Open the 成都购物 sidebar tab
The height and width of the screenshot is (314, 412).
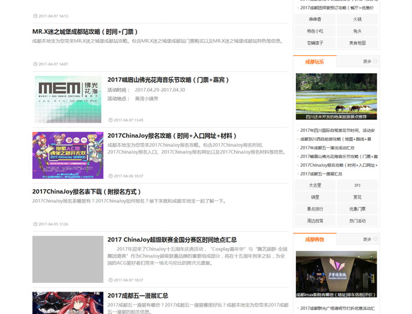point(314,239)
